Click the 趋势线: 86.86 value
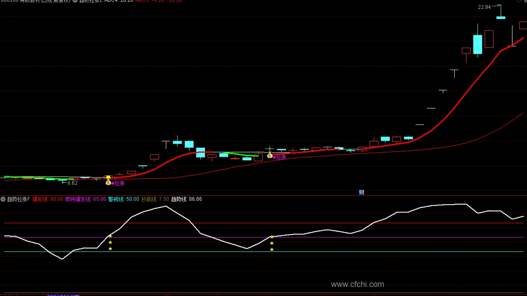This screenshot has height=296, width=527. [x=187, y=199]
